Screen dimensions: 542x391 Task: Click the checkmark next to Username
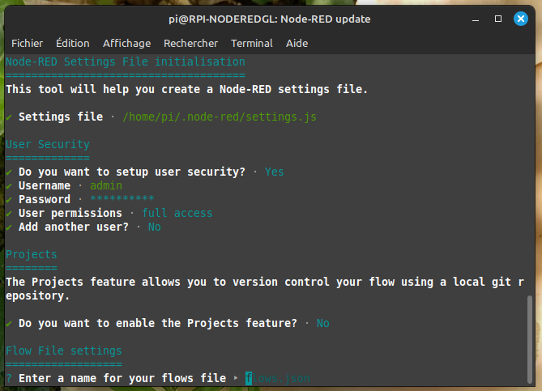point(9,185)
